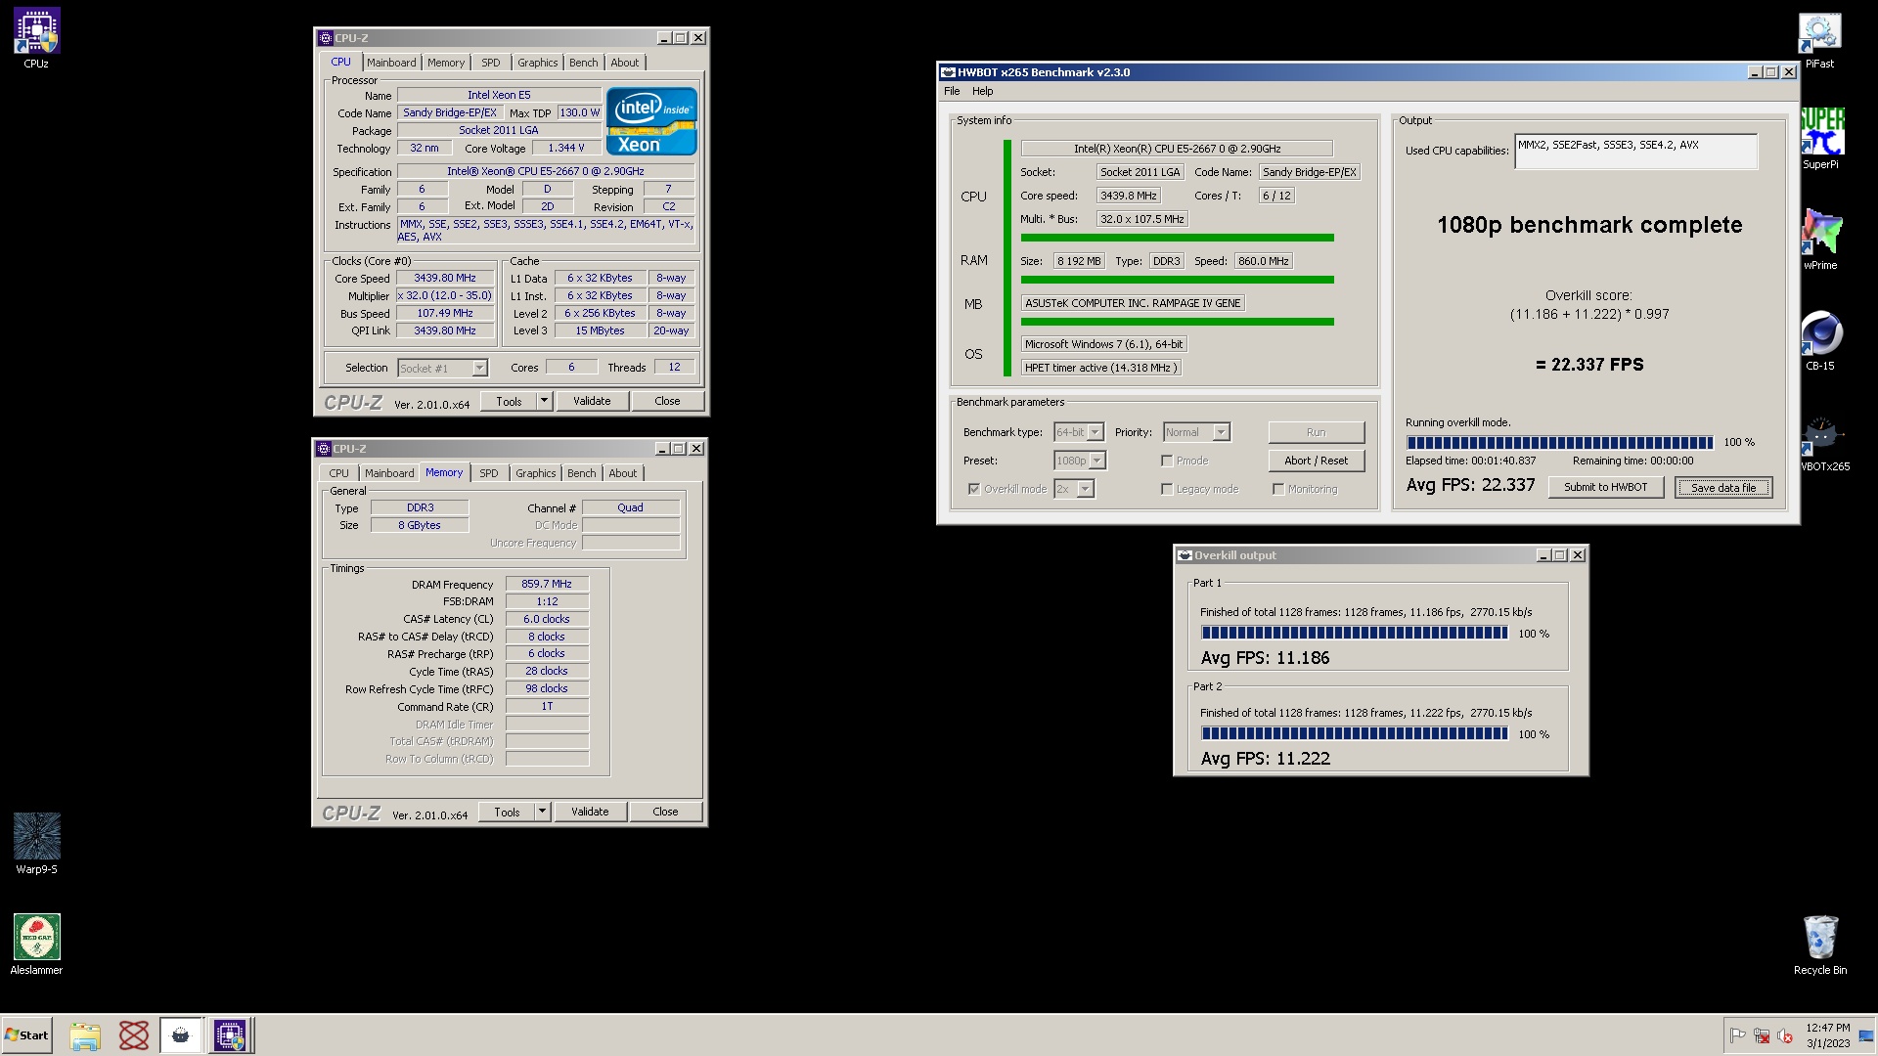Viewport: 1878px width, 1056px height.
Task: Open the Aleslammer desktop icon
Action: [x=36, y=945]
